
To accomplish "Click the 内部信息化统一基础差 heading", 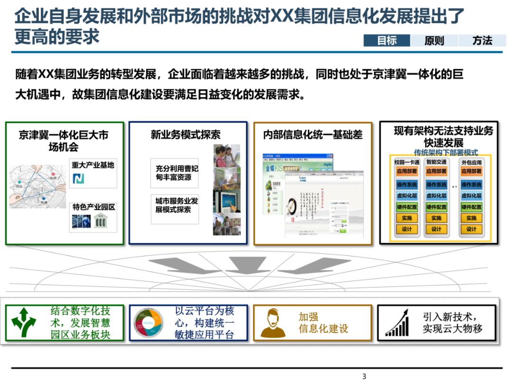I will tap(313, 135).
